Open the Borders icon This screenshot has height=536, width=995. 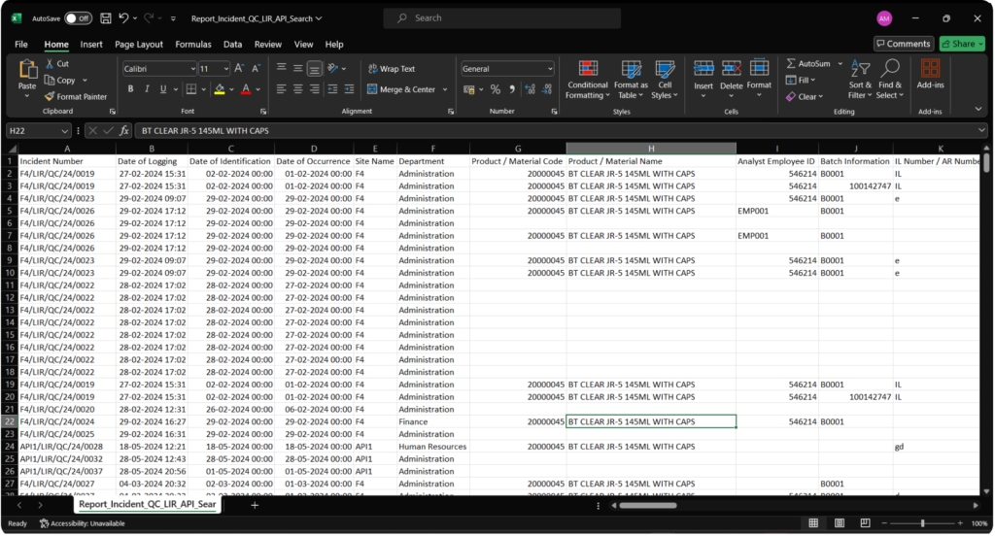coord(191,89)
